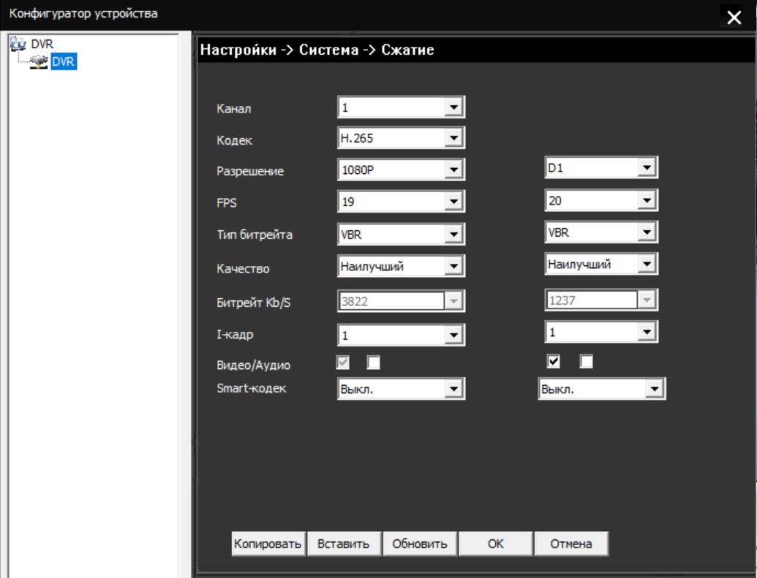Click the Обновить button
Viewport: 757px width, 578px height.
(419, 544)
